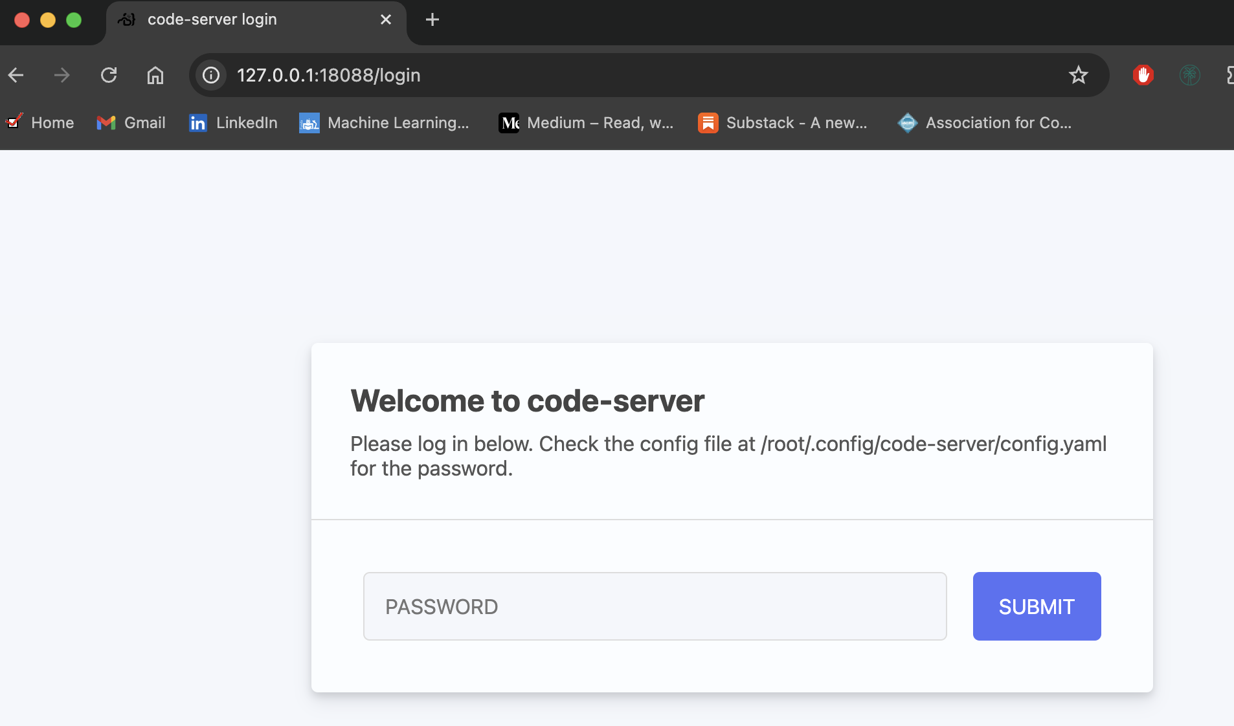Viewport: 1234px width, 726px height.
Task: Open the green palm tree extension
Action: click(x=1189, y=76)
